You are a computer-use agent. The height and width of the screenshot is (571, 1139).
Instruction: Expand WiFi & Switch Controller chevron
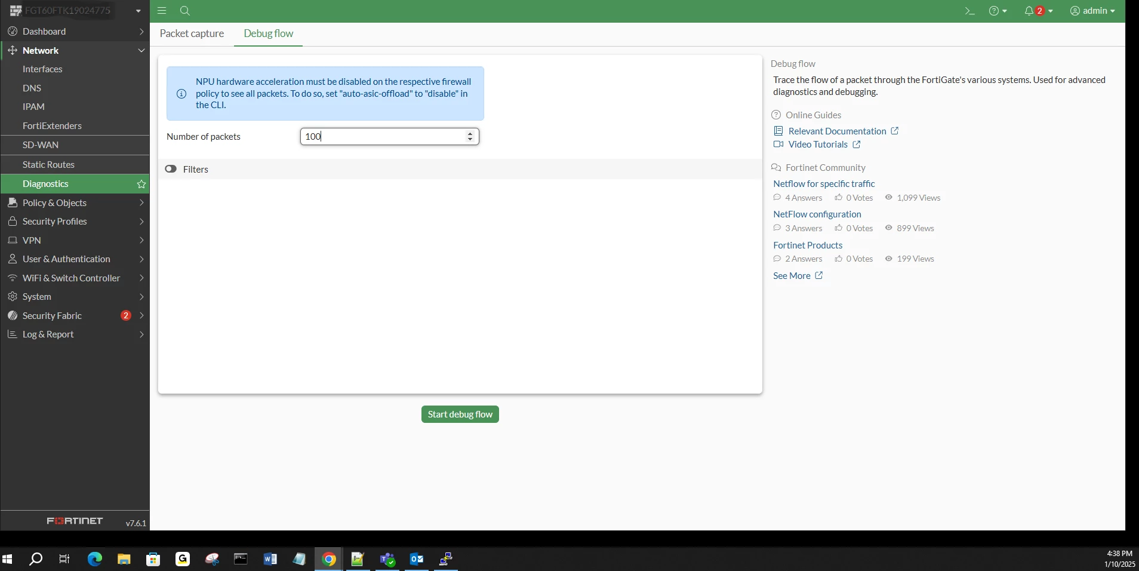(141, 278)
